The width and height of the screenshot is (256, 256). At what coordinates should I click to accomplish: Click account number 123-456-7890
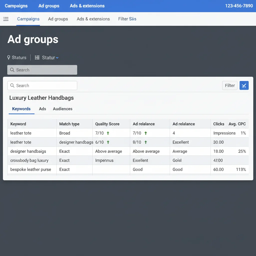click(x=239, y=6)
